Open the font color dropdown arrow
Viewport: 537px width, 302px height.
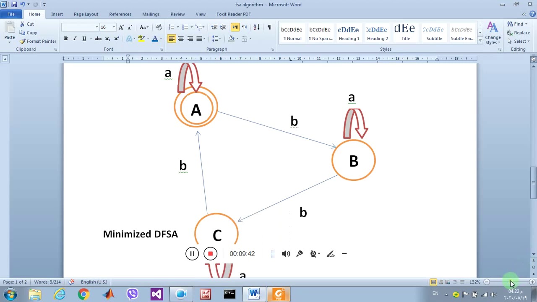pos(161,39)
